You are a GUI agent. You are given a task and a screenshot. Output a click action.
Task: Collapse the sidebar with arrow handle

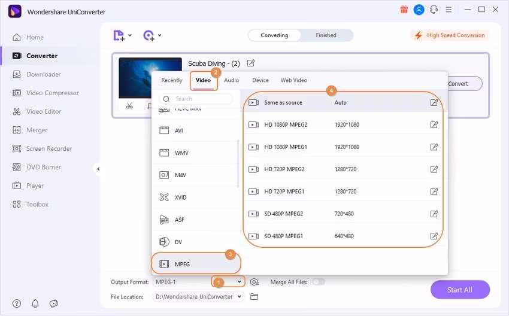point(98,169)
